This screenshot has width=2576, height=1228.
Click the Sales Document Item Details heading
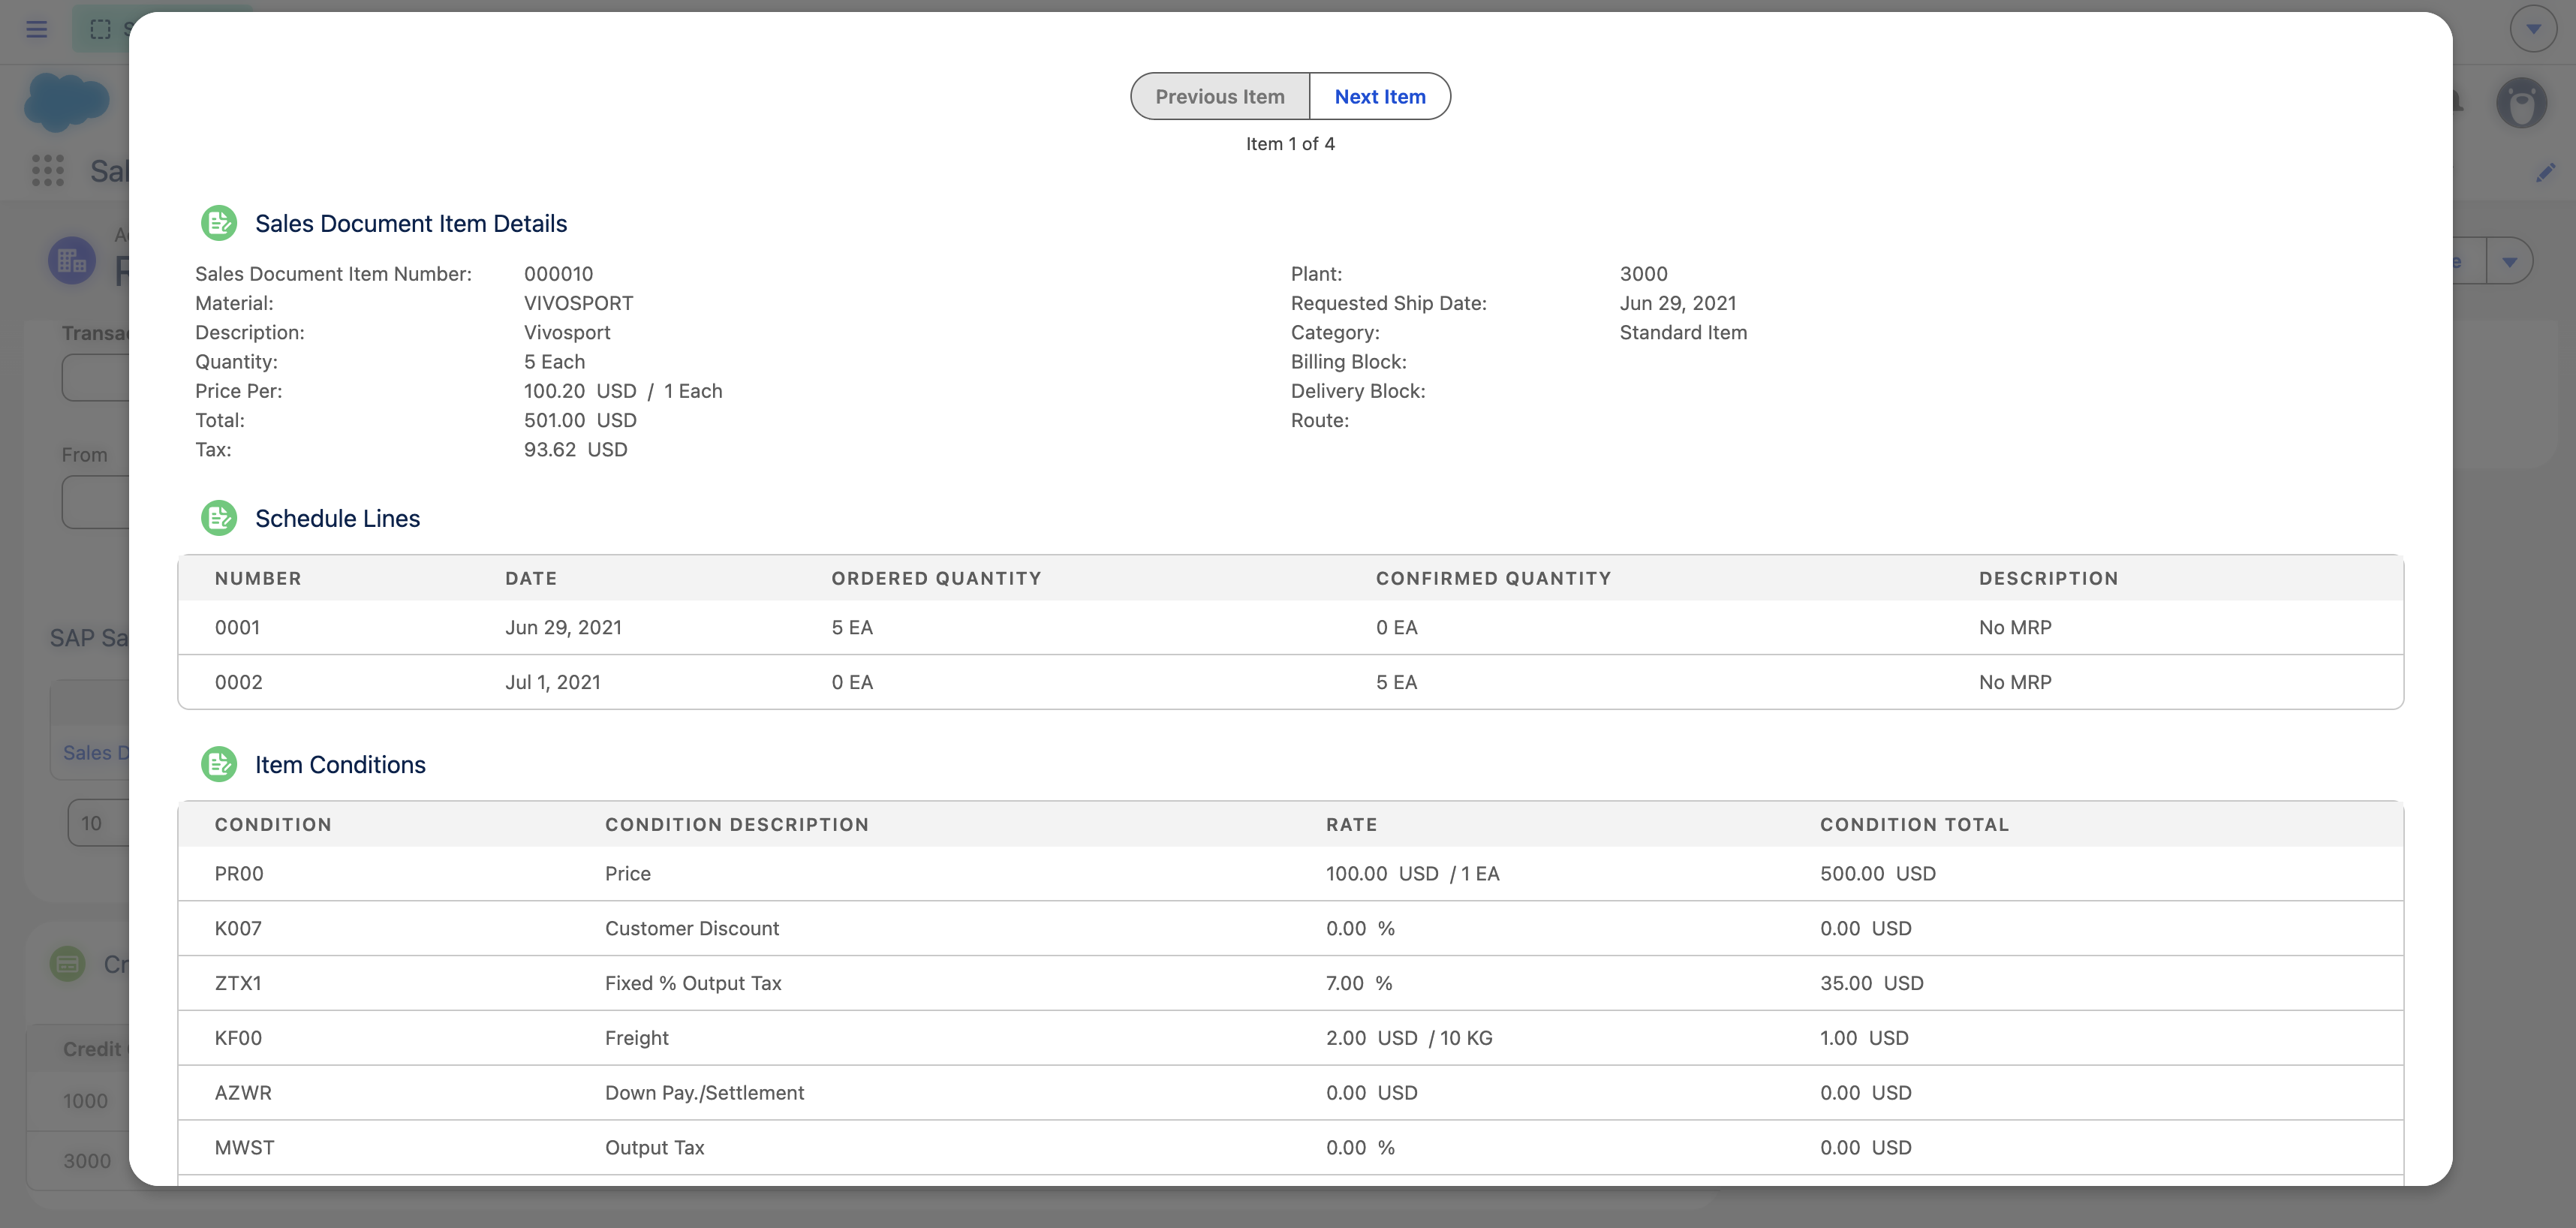(x=411, y=223)
